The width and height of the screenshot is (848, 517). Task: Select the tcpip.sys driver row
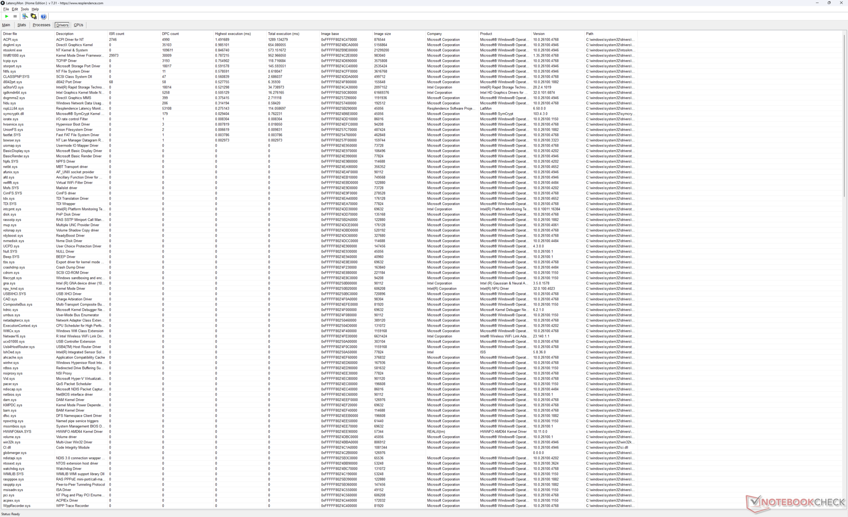[319, 61]
